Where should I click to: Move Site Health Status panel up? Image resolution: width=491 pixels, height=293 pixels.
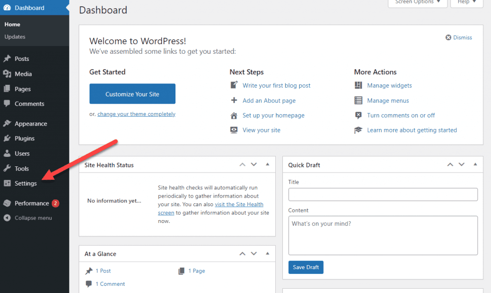(x=242, y=164)
